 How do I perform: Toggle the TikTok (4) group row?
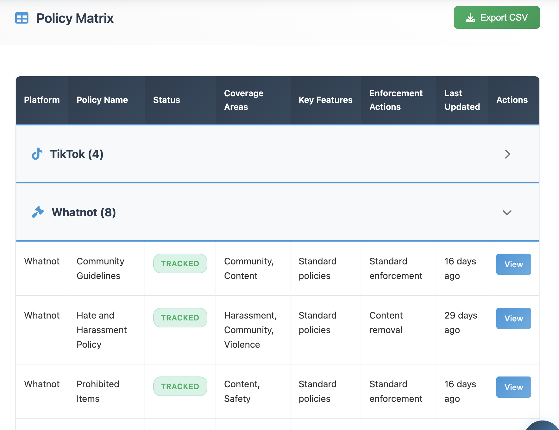click(278, 154)
